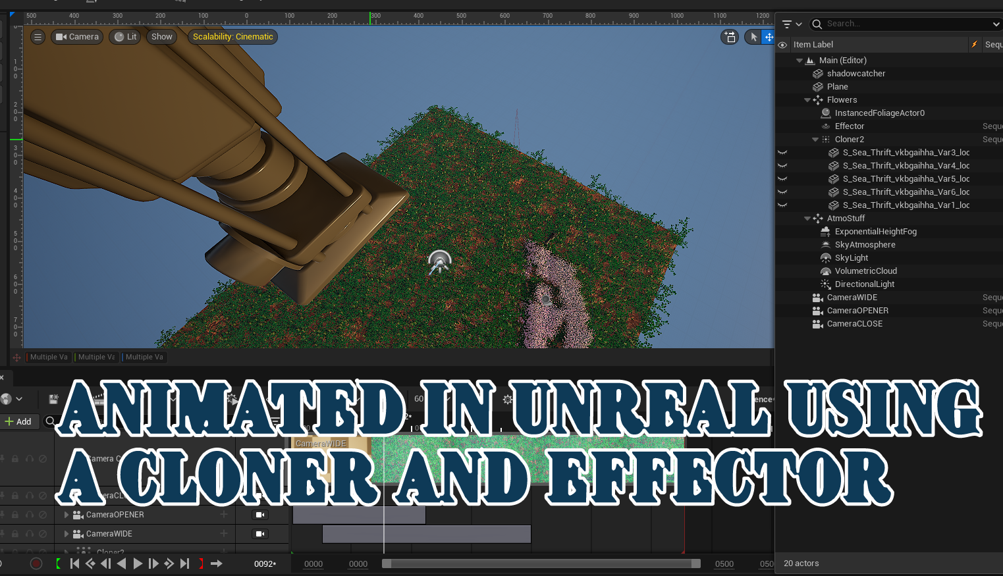
Task: Select InstancedFoliageActor0 icon
Action: (x=826, y=113)
